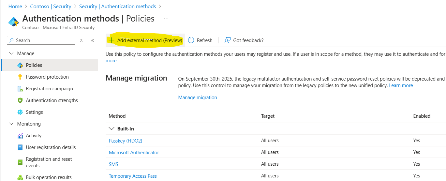Click 'Yes' in Passkey (FIDO2) row
The image size is (446, 181).
point(417,141)
